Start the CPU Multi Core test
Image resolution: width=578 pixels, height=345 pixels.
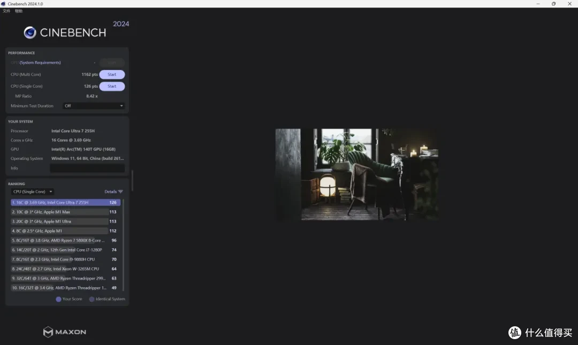tap(112, 74)
